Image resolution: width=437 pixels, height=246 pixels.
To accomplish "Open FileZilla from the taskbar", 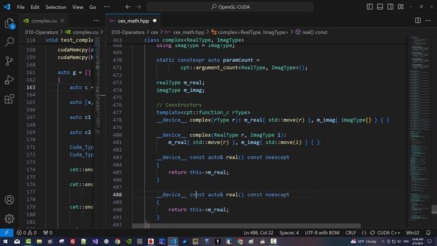I will tap(73, 241).
